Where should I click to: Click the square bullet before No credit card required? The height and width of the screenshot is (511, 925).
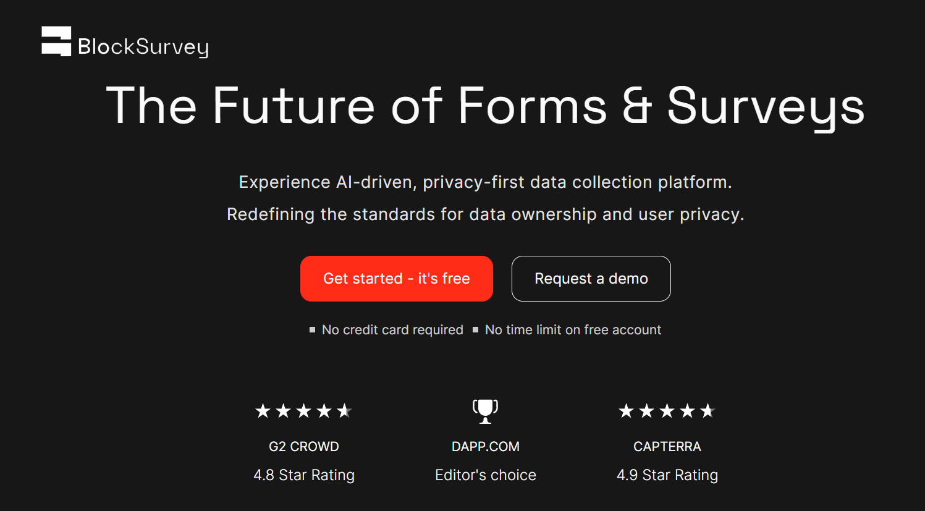pyautogui.click(x=312, y=330)
